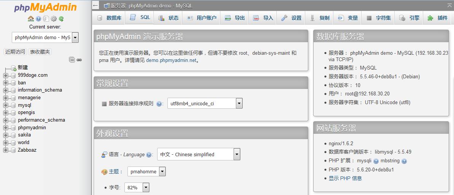This screenshot has height=195, width=454.
Task: Switch to the SQL tab
Action: [x=140, y=17]
